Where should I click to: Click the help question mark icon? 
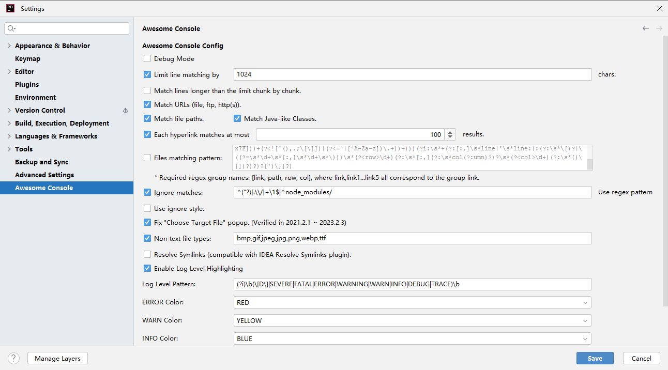pos(14,358)
